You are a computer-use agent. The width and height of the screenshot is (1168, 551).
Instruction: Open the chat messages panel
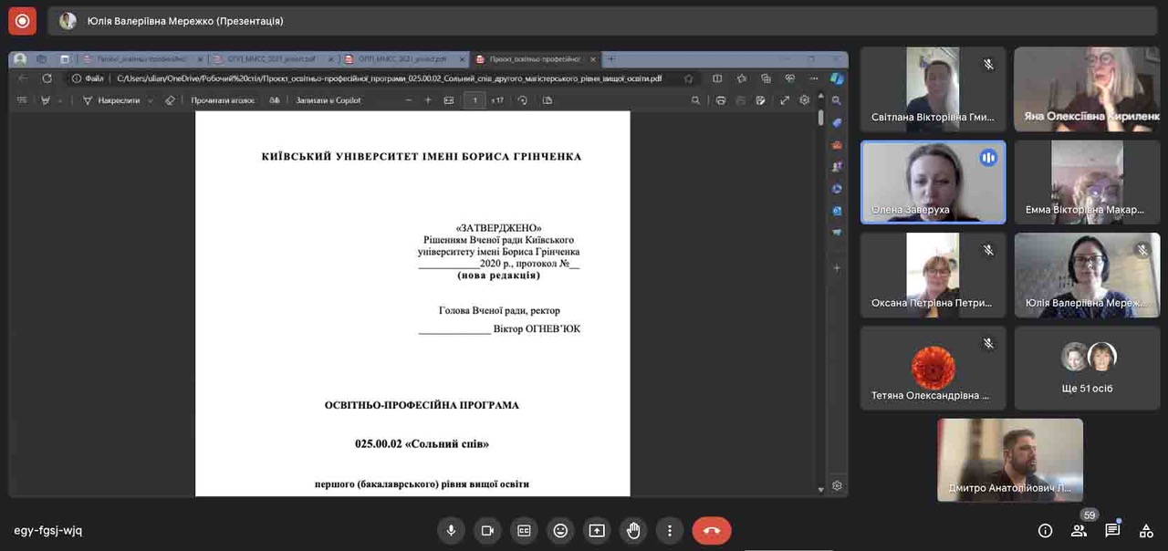pos(1112,530)
